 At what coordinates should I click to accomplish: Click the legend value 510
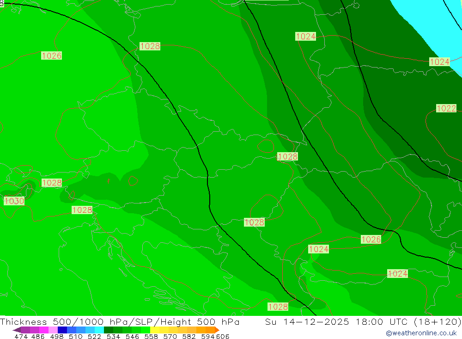[x=76, y=336]
